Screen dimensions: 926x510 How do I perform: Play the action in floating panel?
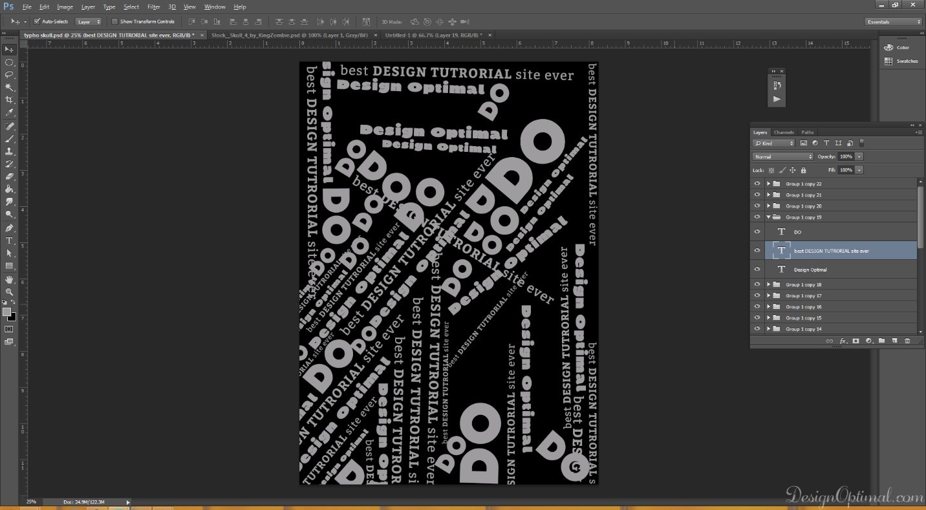click(x=777, y=99)
